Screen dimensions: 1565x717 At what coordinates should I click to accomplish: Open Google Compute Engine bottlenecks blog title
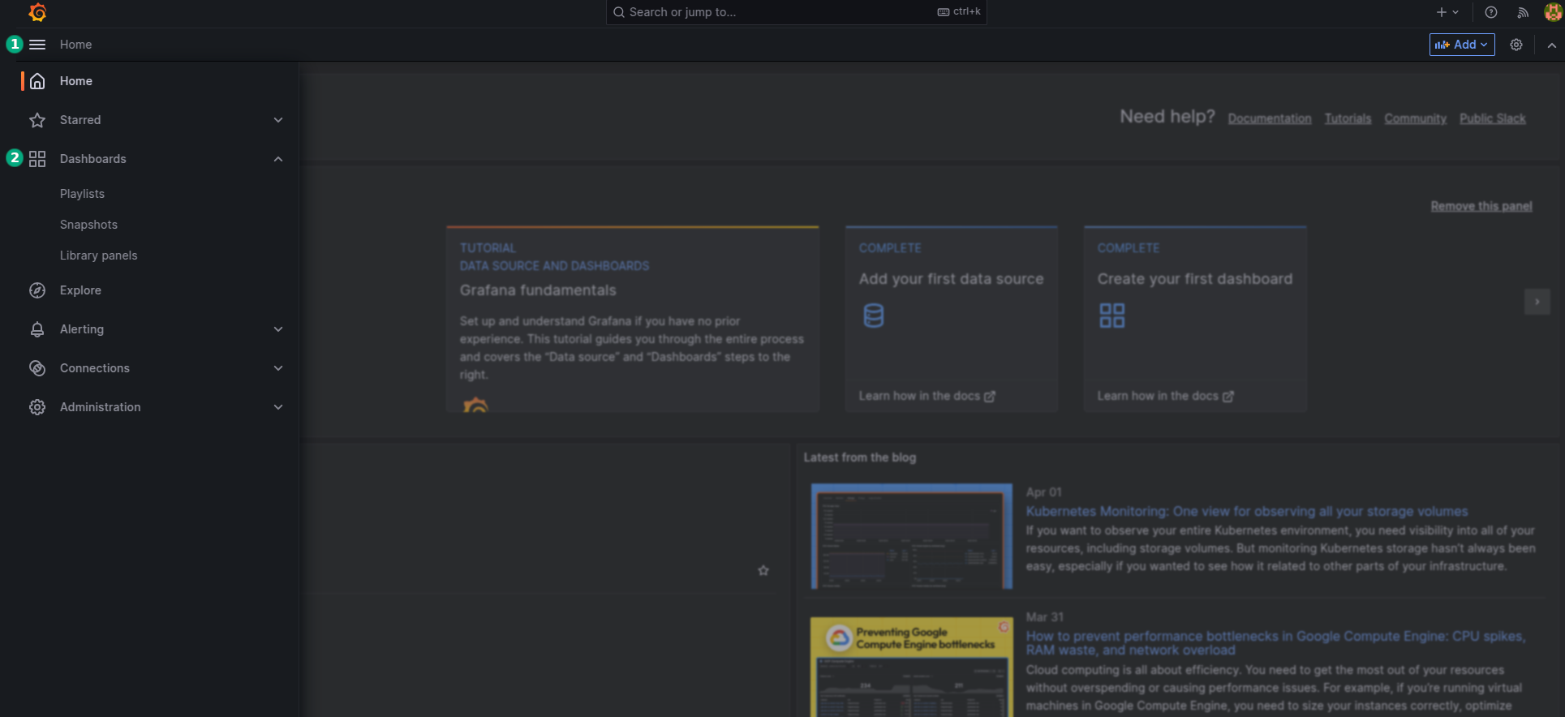tap(1275, 643)
